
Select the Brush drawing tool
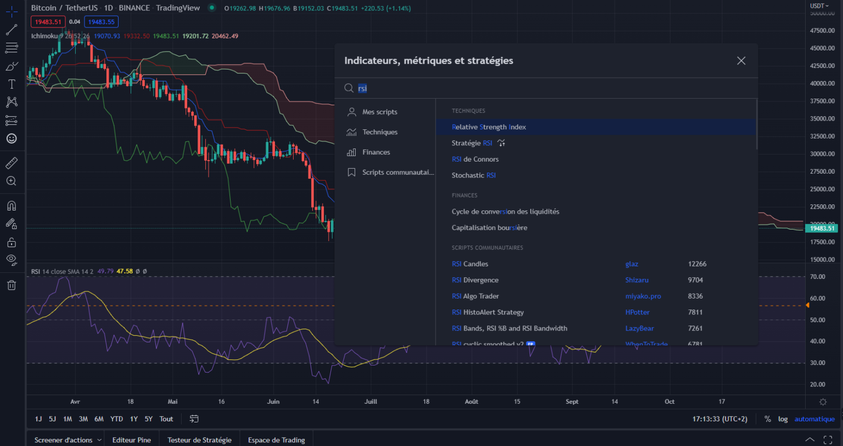pyautogui.click(x=12, y=66)
